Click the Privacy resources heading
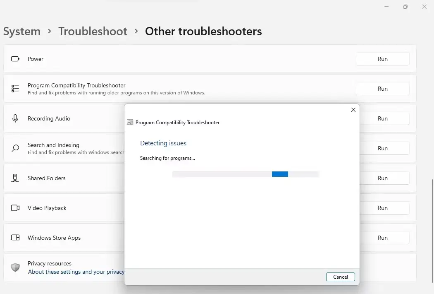The height and width of the screenshot is (294, 434). click(50, 263)
